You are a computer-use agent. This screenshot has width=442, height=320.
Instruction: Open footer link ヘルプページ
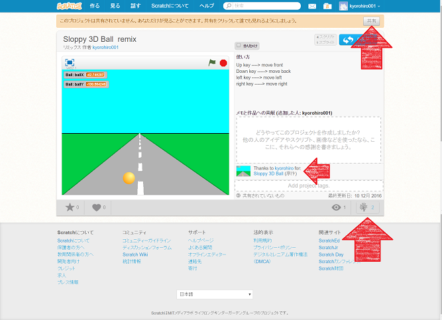(201, 240)
